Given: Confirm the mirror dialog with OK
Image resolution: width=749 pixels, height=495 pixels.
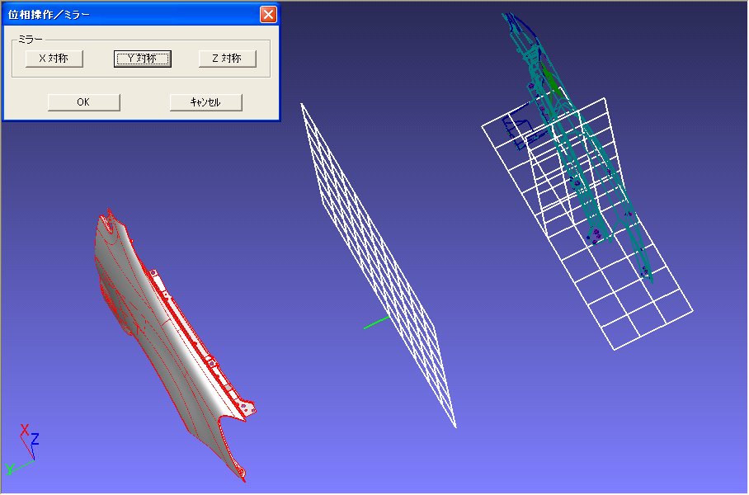Looking at the screenshot, I should click(83, 102).
